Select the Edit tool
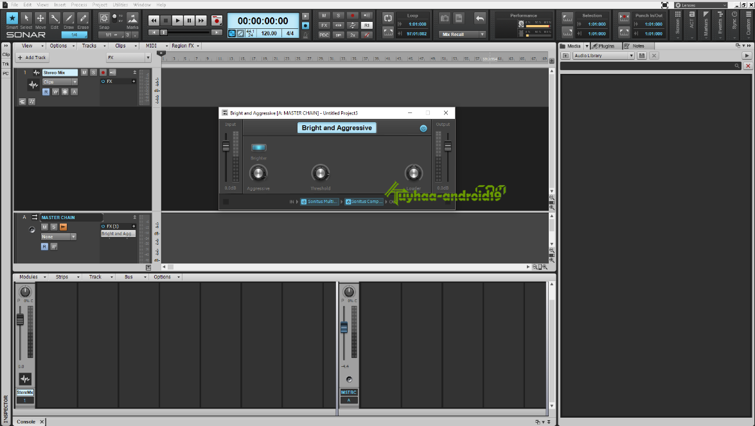Viewport: 755px width, 426px height. [x=55, y=18]
